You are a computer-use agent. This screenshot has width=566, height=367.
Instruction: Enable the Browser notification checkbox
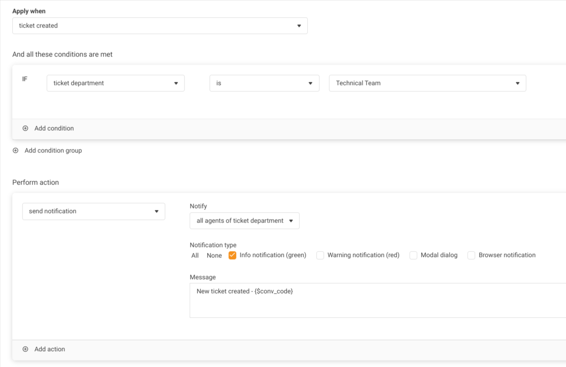(471, 255)
